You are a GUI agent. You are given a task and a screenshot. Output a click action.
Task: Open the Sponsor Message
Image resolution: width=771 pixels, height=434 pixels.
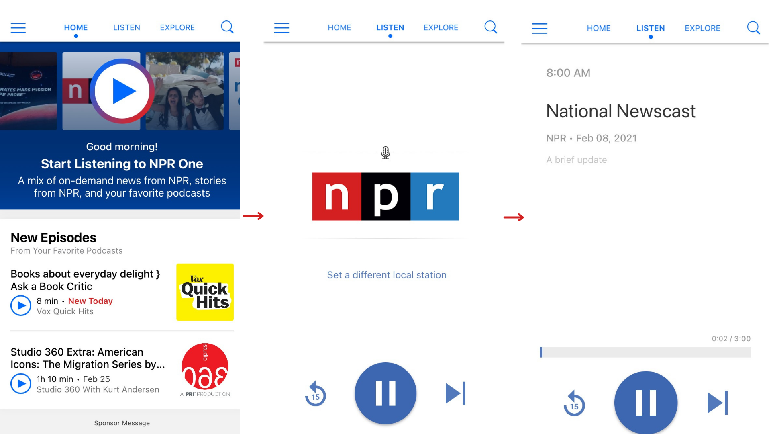(x=122, y=423)
